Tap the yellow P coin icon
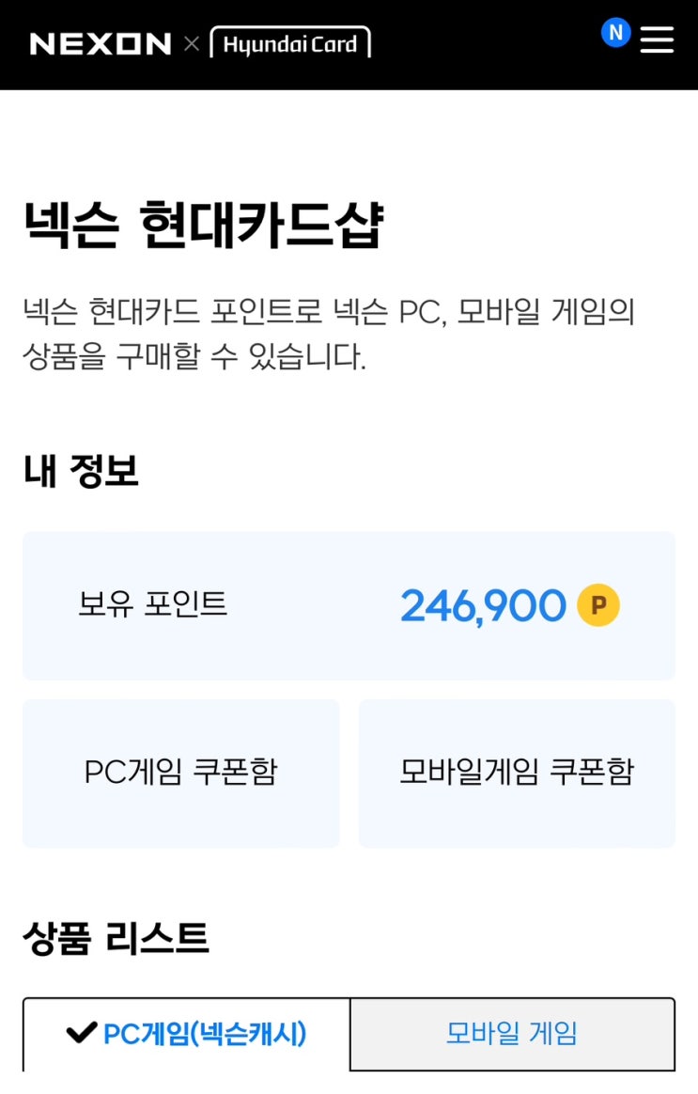Screen dimensions: 698x1094 coord(598,604)
